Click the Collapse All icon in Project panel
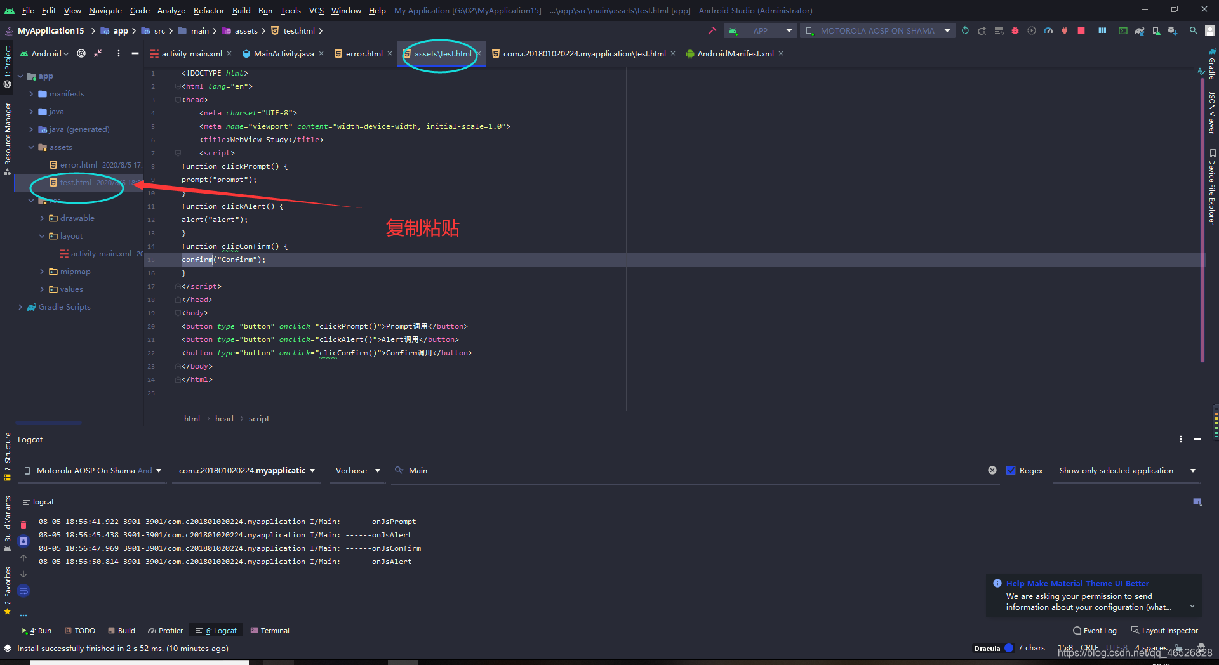Image resolution: width=1219 pixels, height=665 pixels. (x=98, y=54)
